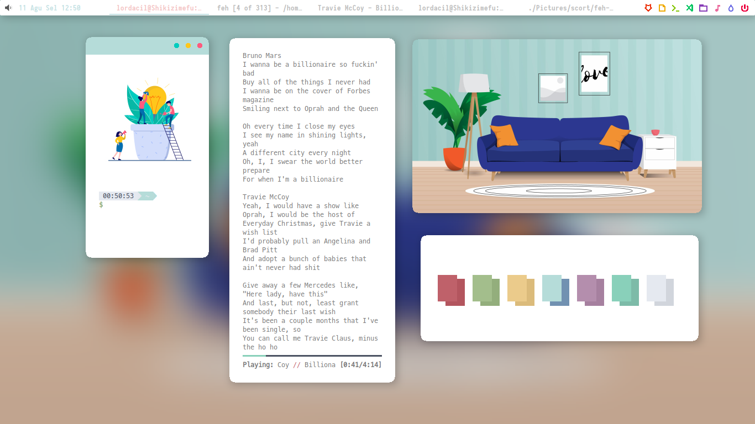Open Visual Studio Code launcher icon
Viewport: 755px width, 424px height.
689,8
